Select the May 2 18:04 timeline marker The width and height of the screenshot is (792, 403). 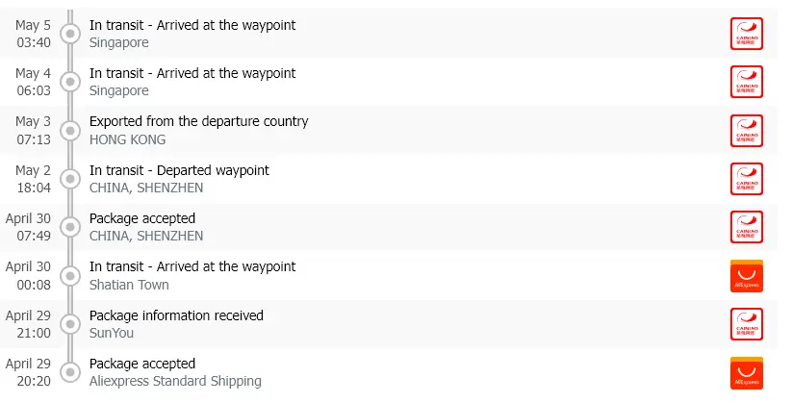(x=70, y=179)
